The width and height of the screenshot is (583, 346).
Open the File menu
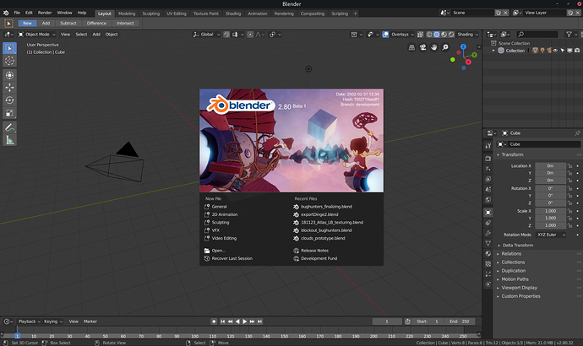tap(17, 13)
